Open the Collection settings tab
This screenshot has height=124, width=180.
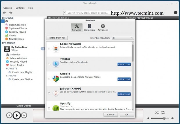(89, 28)
